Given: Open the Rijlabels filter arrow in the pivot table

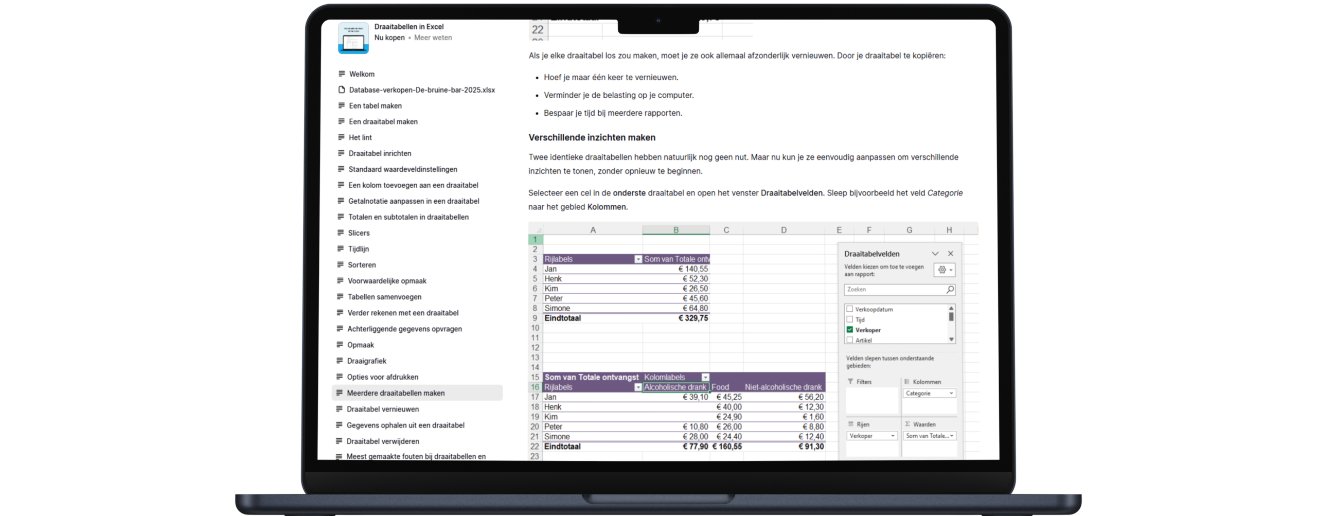Looking at the screenshot, I should pos(638,259).
